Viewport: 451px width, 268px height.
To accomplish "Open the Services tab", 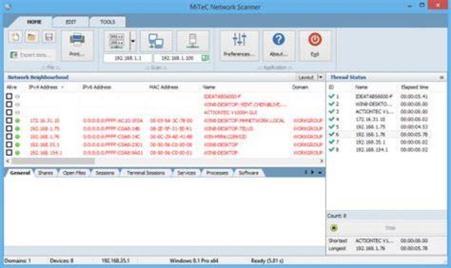I will tap(187, 173).
